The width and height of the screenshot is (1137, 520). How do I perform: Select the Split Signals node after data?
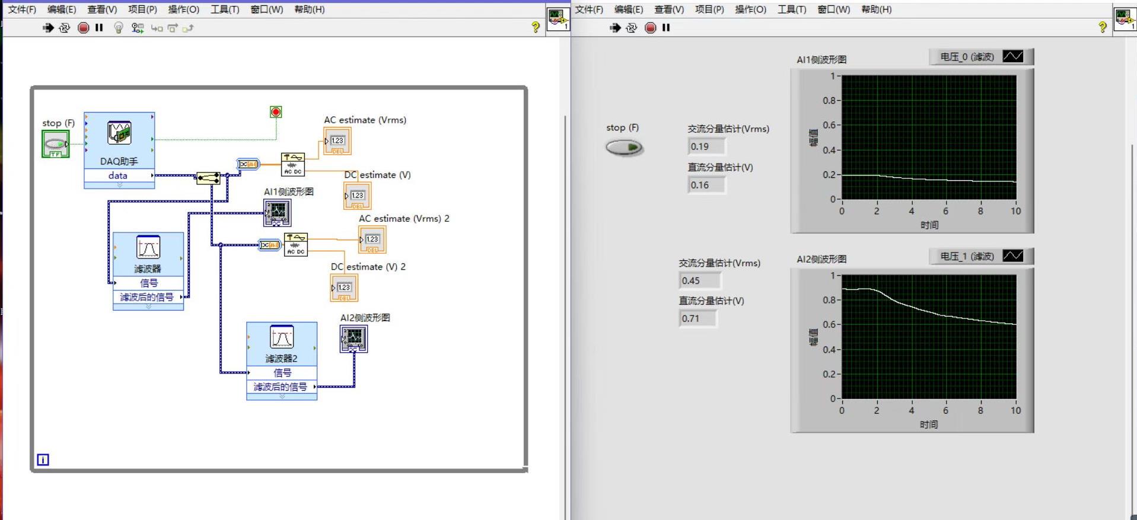click(208, 177)
